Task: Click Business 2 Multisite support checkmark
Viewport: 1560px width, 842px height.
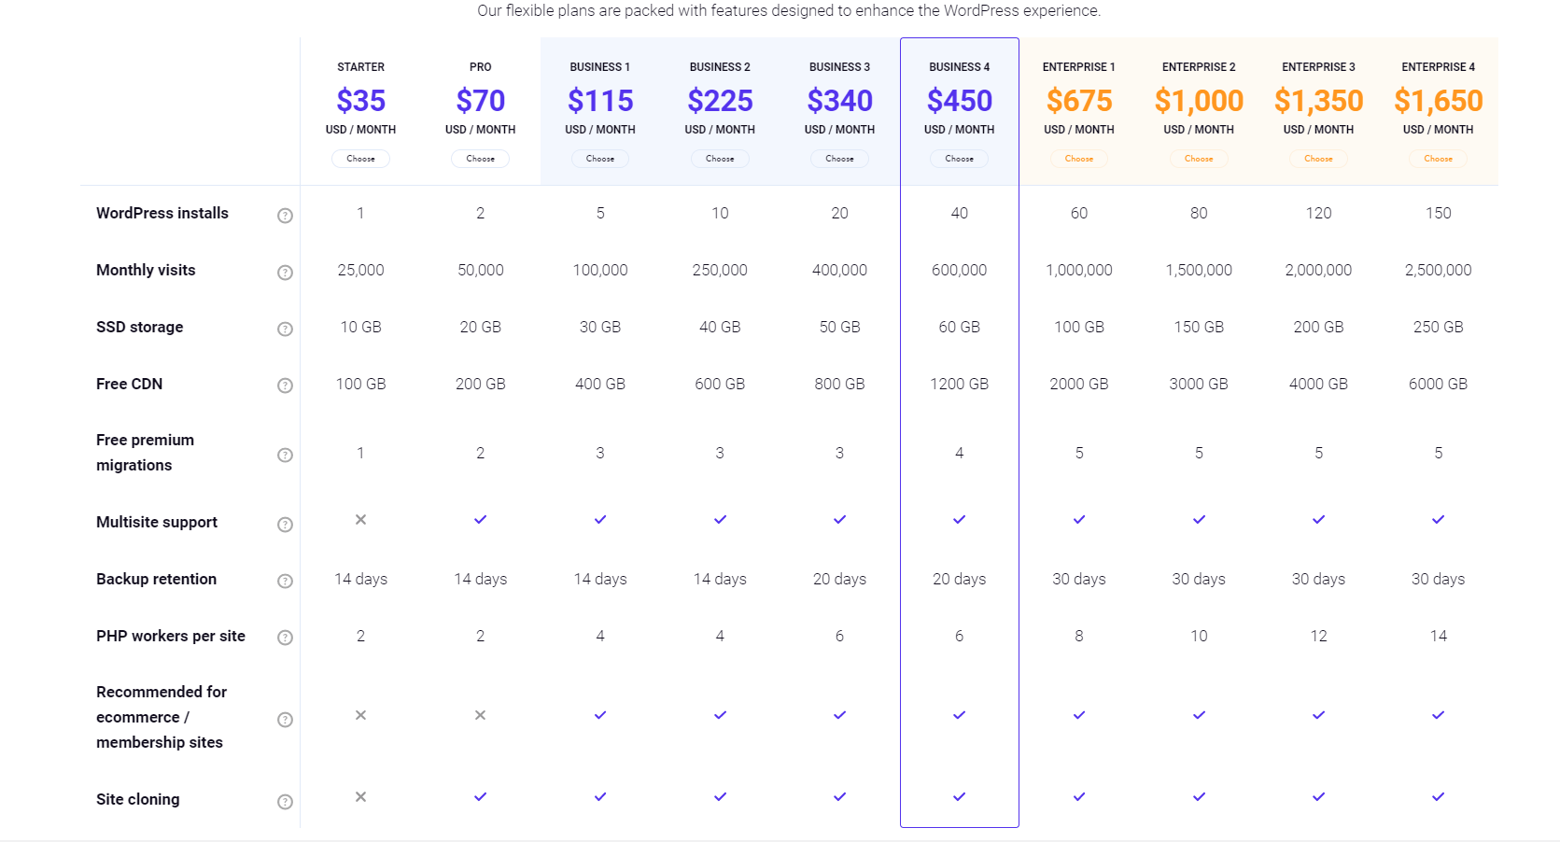Action: [x=720, y=519]
